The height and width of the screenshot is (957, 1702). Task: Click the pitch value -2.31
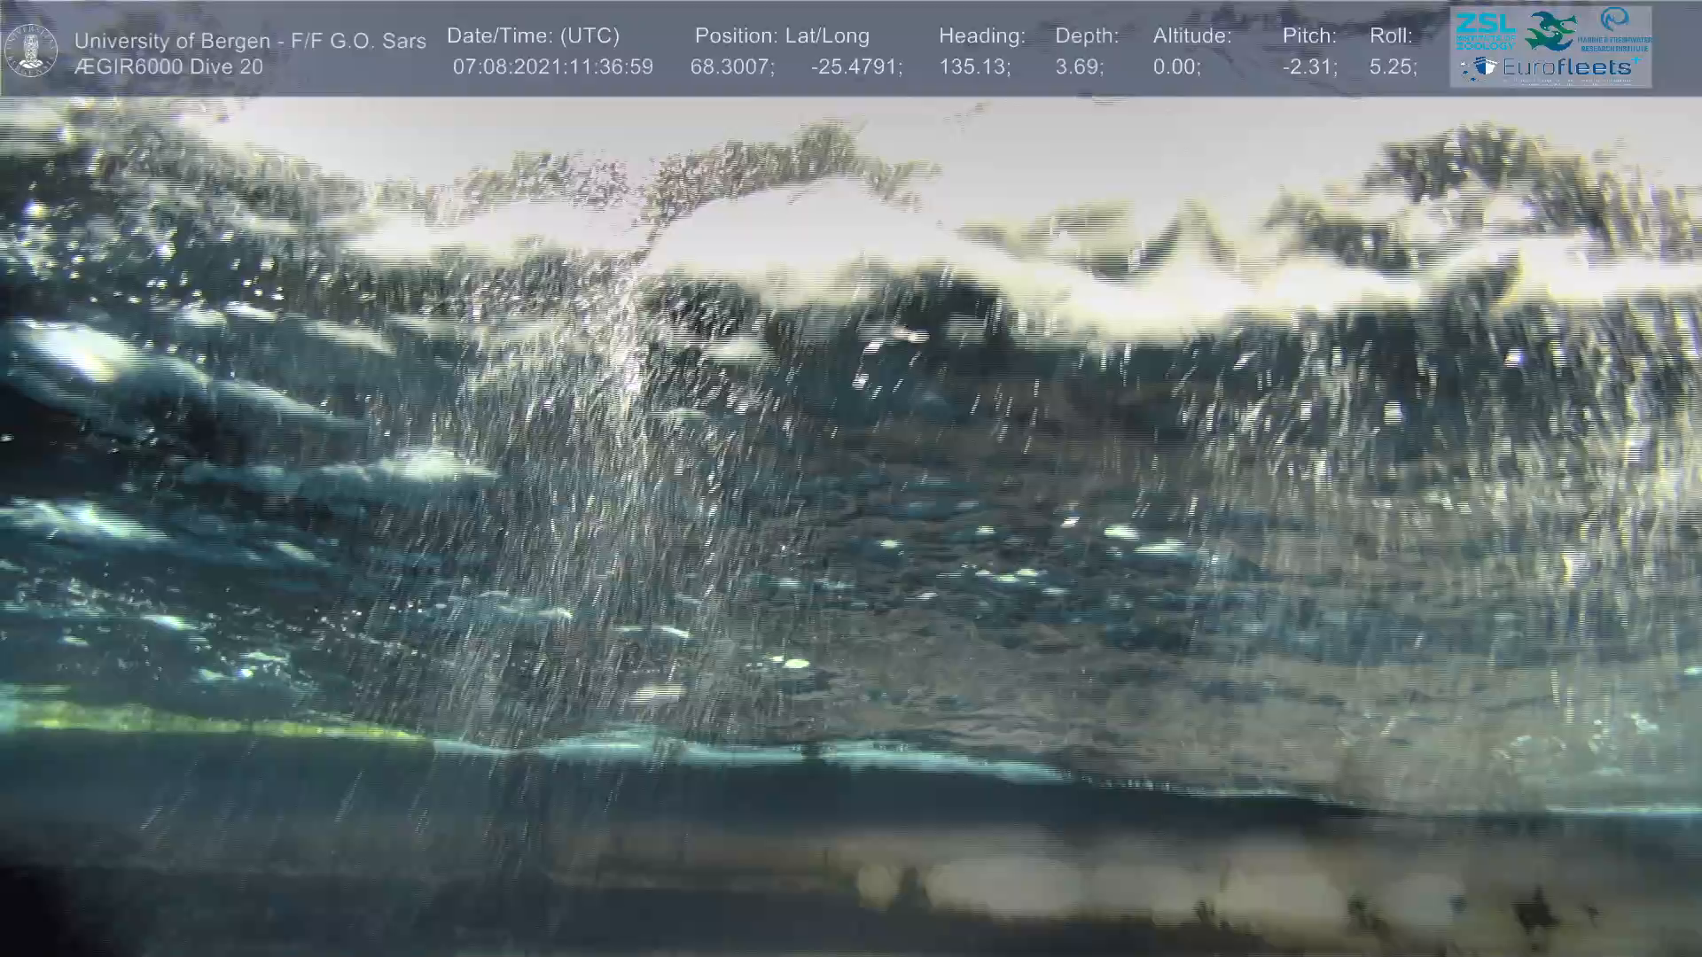(x=1309, y=67)
